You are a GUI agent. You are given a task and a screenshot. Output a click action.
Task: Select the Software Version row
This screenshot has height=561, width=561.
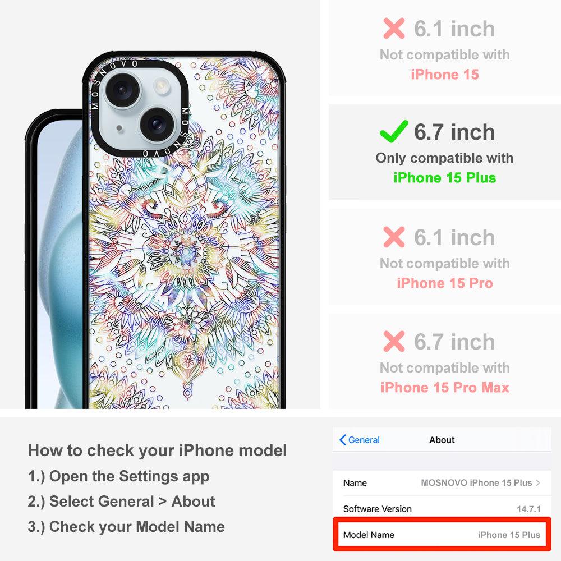442,509
